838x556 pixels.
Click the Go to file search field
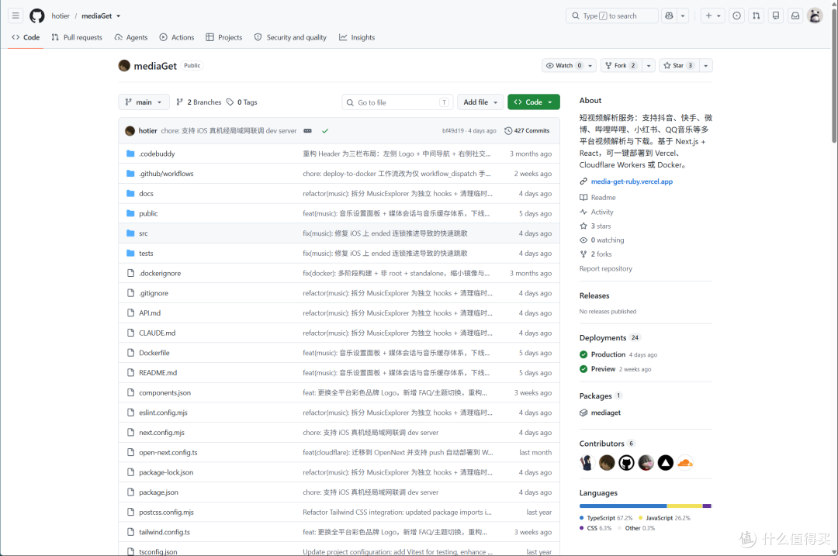tap(397, 102)
